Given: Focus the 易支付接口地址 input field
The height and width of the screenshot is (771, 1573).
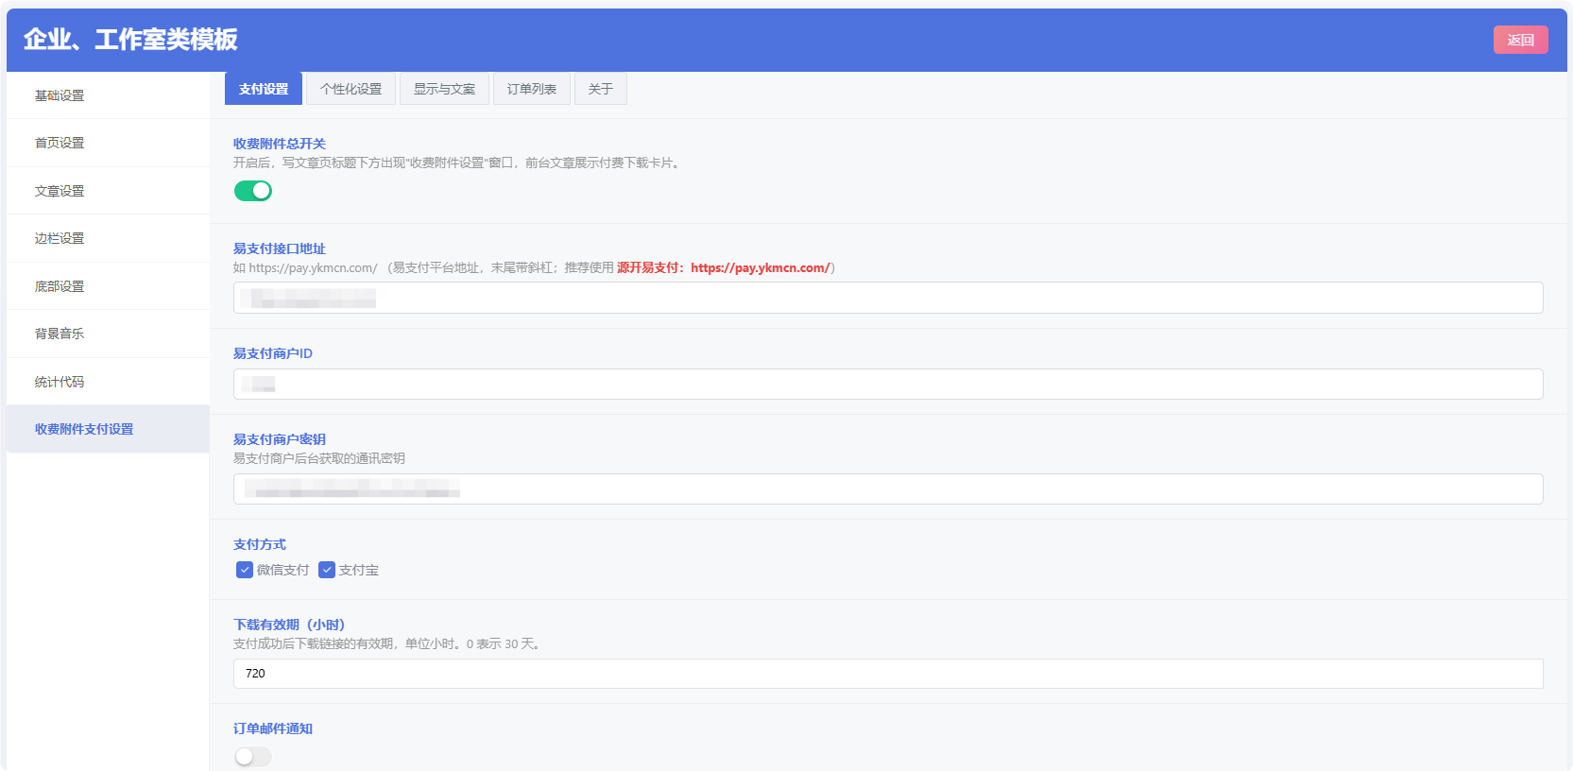Looking at the screenshot, I should [888, 298].
